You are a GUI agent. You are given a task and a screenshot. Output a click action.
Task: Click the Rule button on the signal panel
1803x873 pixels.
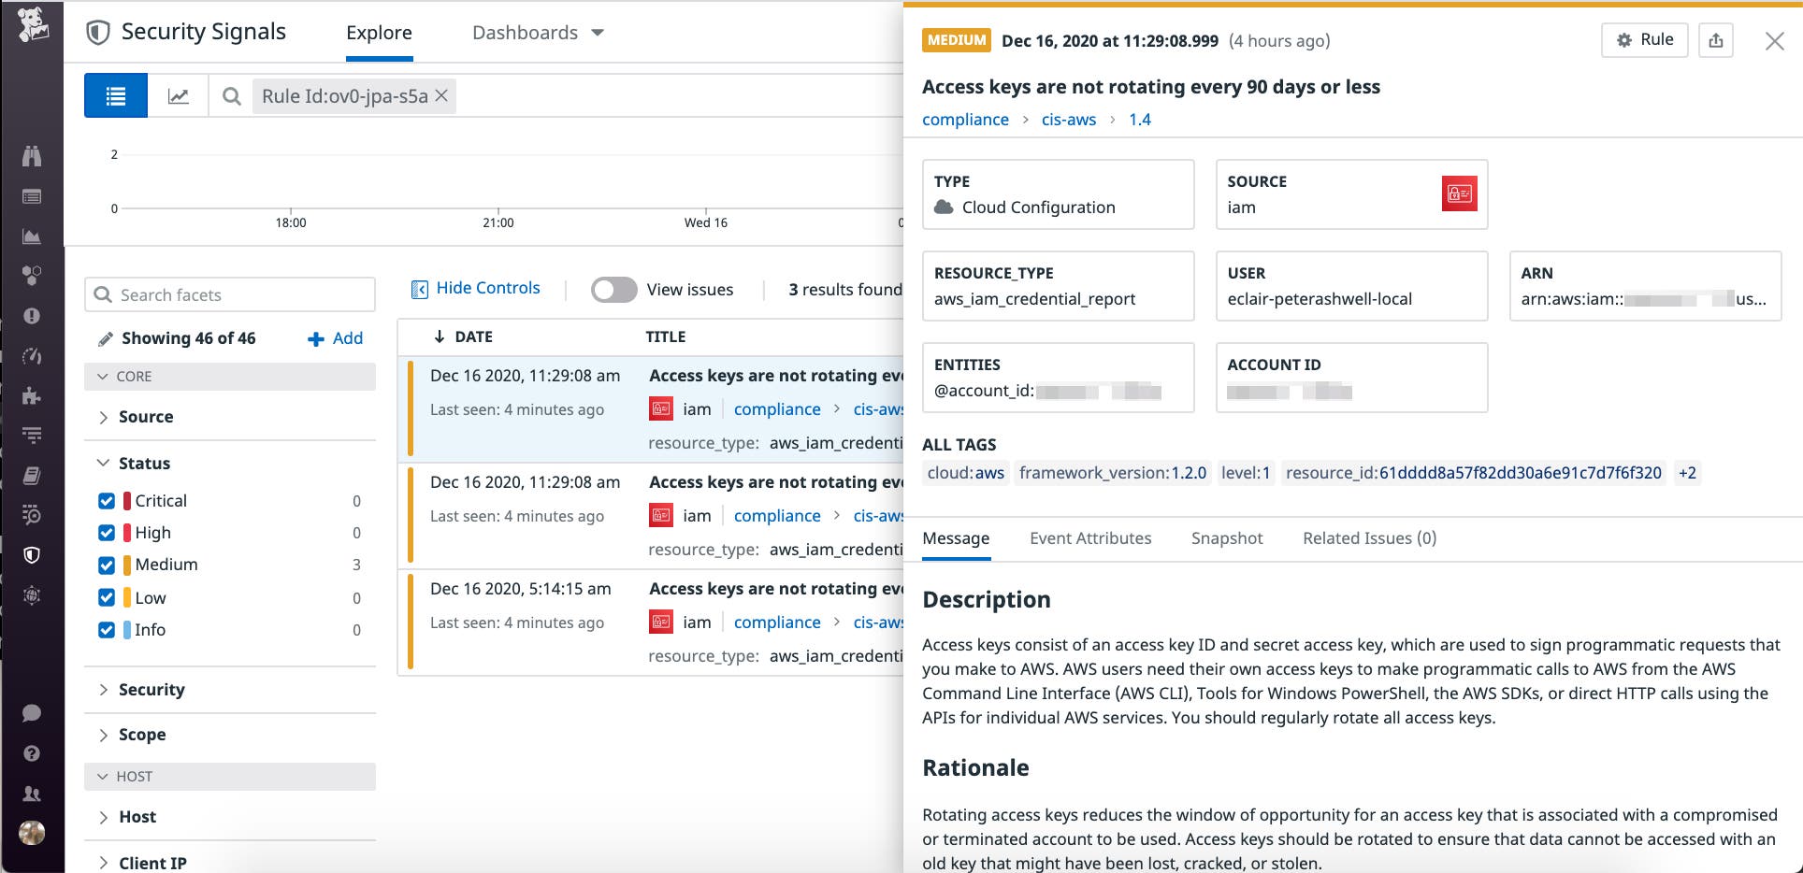click(1644, 40)
